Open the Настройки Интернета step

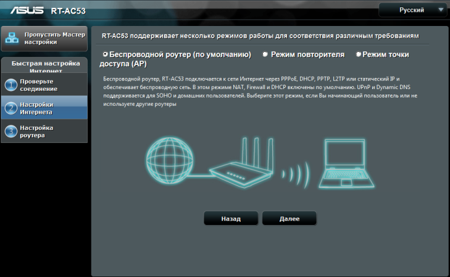click(44, 108)
